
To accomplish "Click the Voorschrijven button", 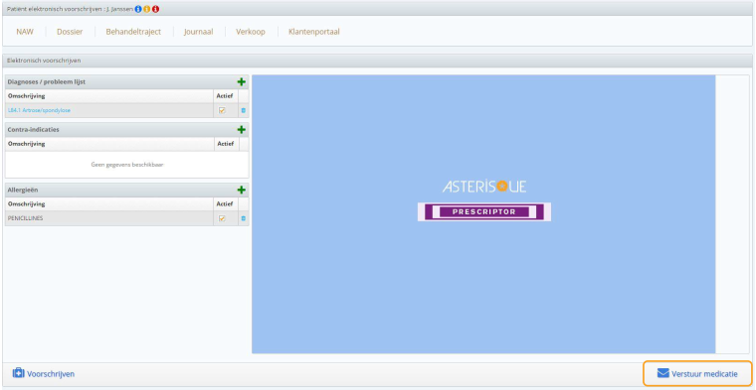I will click(x=44, y=374).
